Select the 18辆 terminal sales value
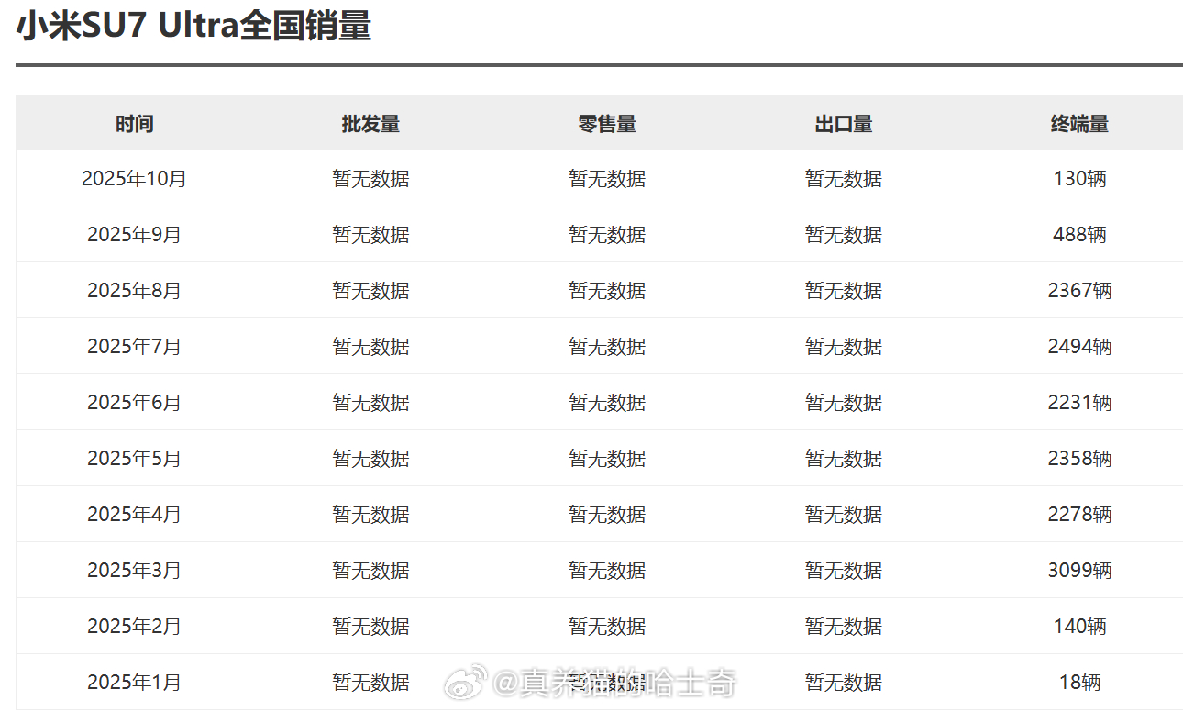 click(1080, 683)
